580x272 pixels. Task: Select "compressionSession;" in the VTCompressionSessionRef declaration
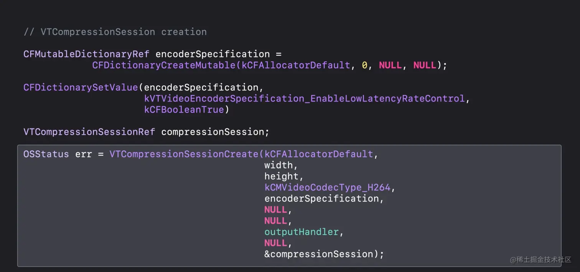point(215,132)
